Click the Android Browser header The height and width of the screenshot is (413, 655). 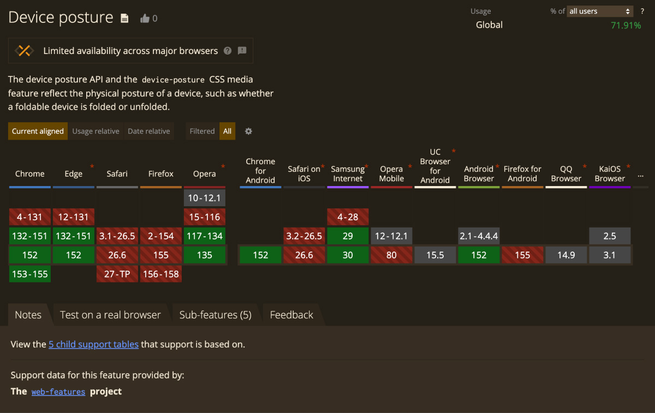pyautogui.click(x=479, y=173)
